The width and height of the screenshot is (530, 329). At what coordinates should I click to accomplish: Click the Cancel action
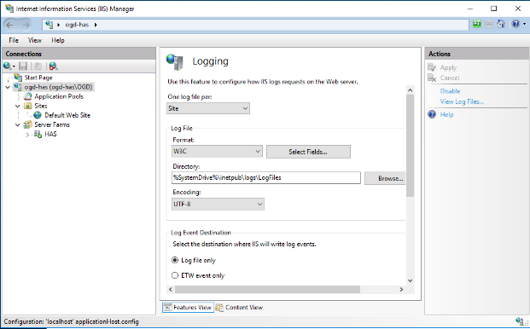(x=450, y=78)
